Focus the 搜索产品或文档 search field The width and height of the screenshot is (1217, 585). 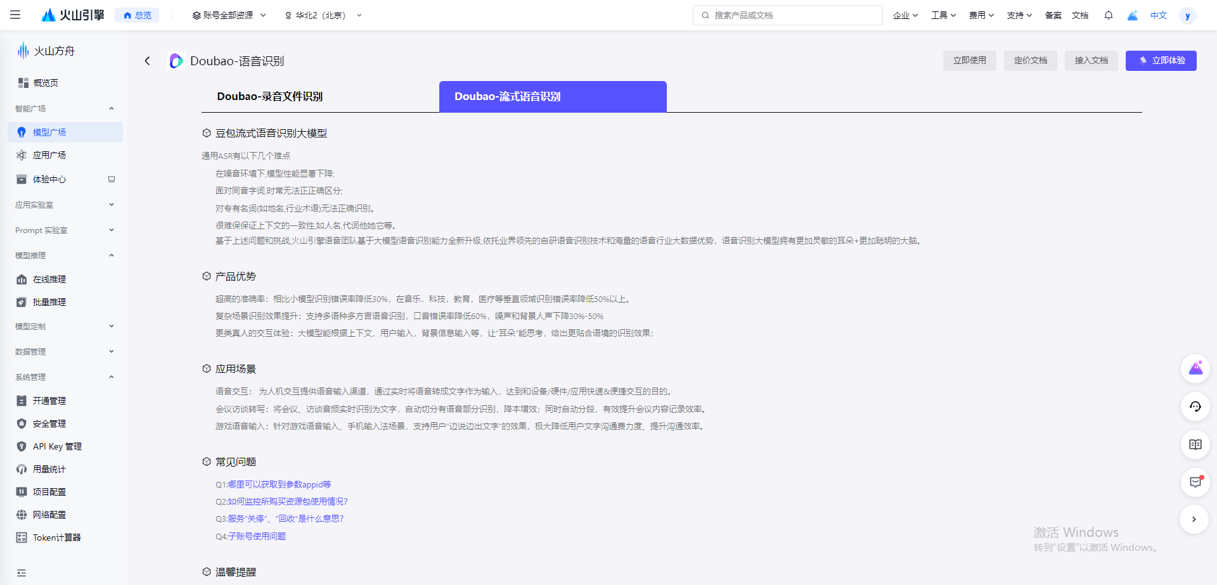[x=788, y=15]
